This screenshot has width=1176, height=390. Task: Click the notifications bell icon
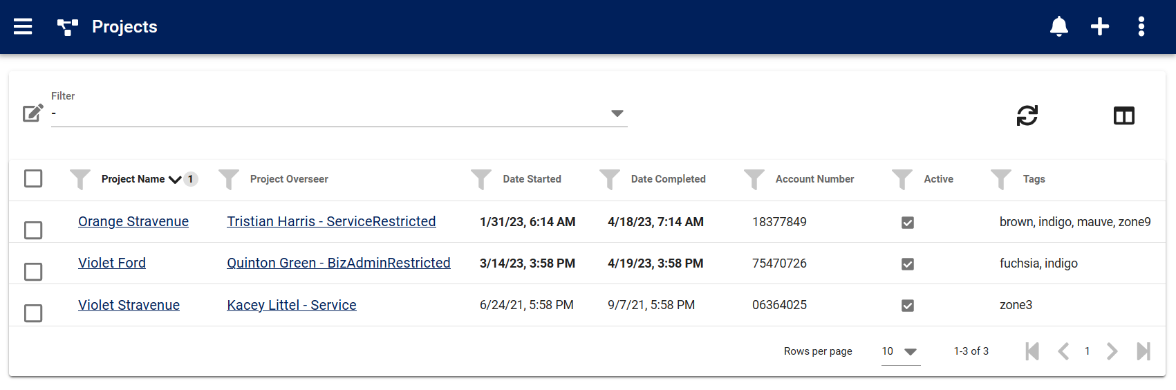1058,27
